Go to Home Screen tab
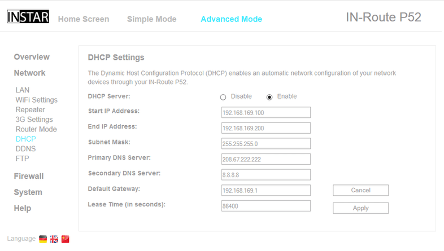 point(84,19)
